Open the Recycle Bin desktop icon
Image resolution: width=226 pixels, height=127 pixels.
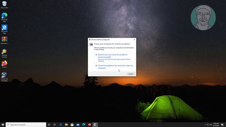pyautogui.click(x=4, y=5)
